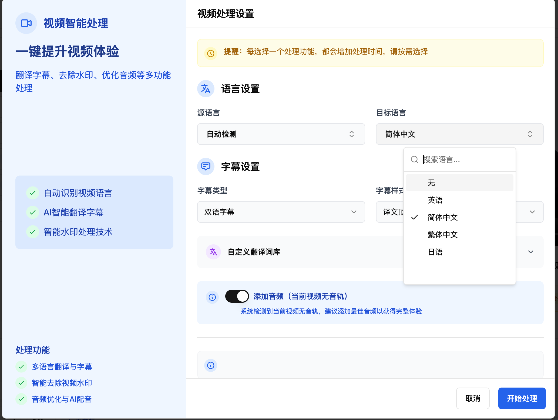558x420 pixels.
Task: Click the checkmark next to 简体中文 in the list
Action: pyautogui.click(x=414, y=217)
